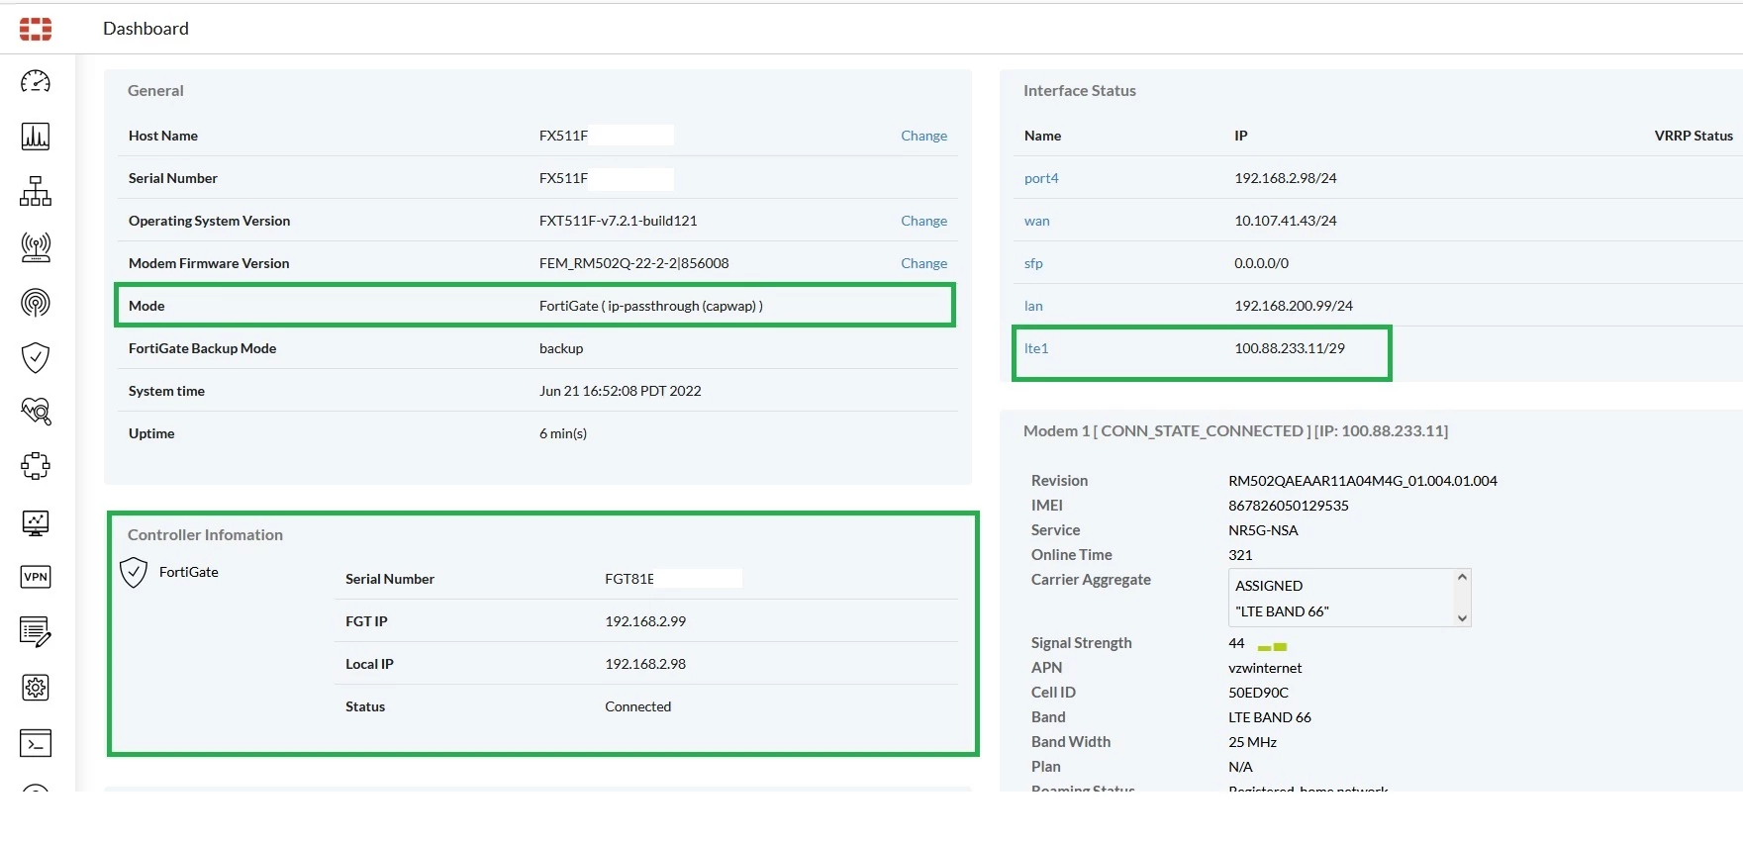Click the FEM_RM502Q-22-2-2|856008 firmware value

point(633,263)
